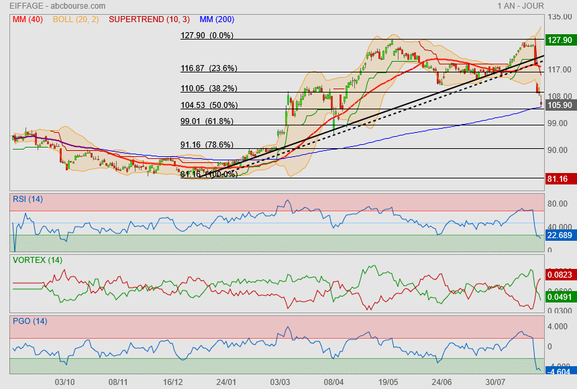Select the 110.05 (38.2%) Fibonacci level label

coord(209,88)
